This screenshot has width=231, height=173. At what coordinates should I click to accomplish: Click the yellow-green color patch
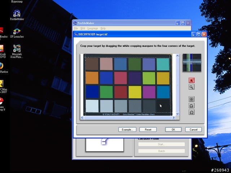[x=149, y=78]
